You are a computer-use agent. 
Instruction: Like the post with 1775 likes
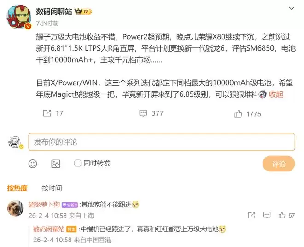point(238,114)
